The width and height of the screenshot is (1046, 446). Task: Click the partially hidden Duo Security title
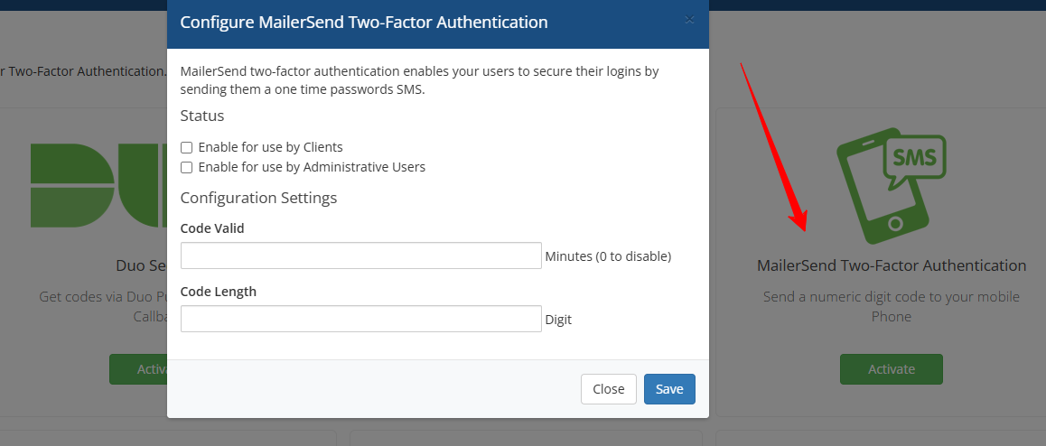pyautogui.click(x=142, y=265)
